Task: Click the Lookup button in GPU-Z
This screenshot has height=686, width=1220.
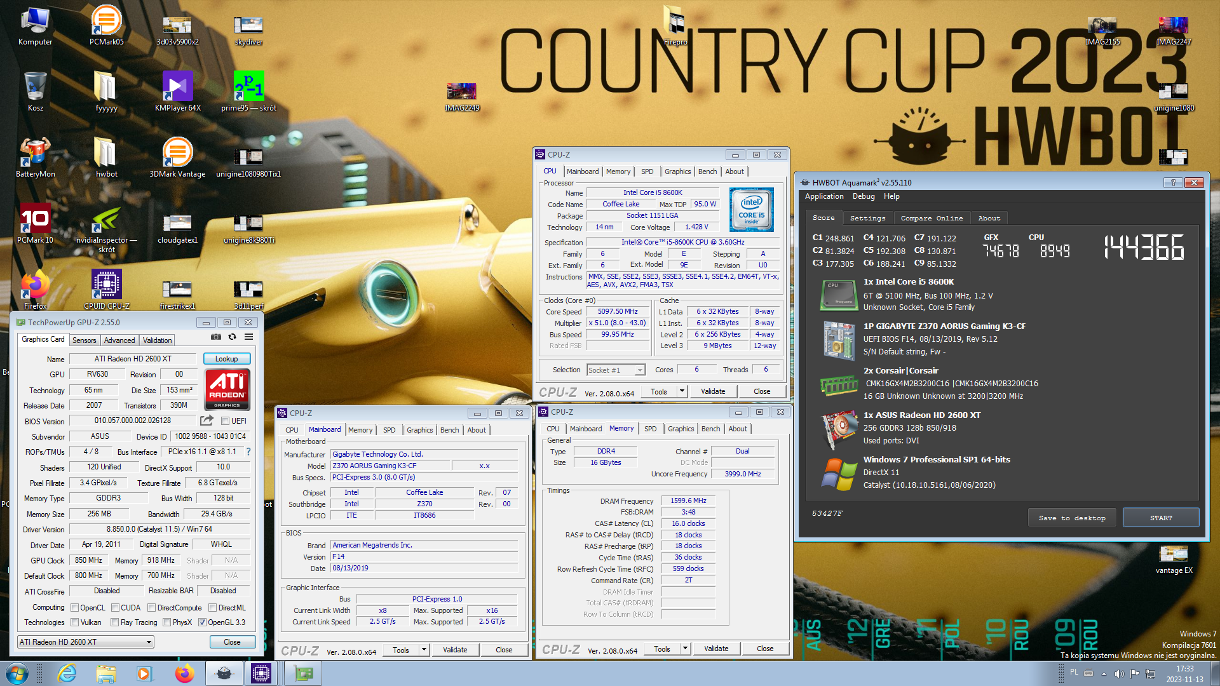Action: [226, 359]
